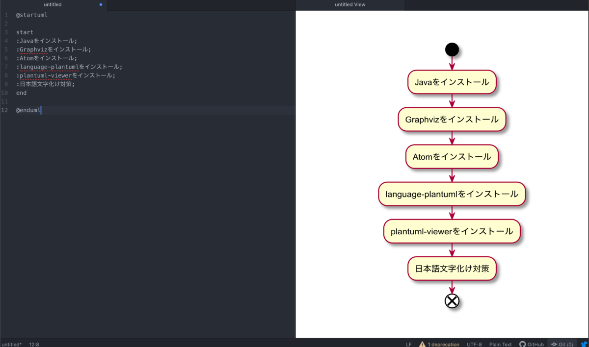
Task: Click the 'Graphvizをインストール' diagram box
Action: pyautogui.click(x=452, y=119)
